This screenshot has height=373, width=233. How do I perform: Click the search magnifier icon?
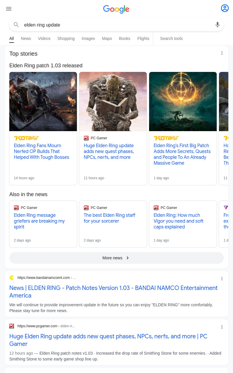pos(16,25)
